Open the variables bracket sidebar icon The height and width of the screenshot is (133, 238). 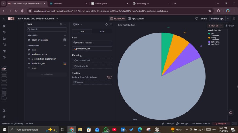pyautogui.click(x=4, y=45)
